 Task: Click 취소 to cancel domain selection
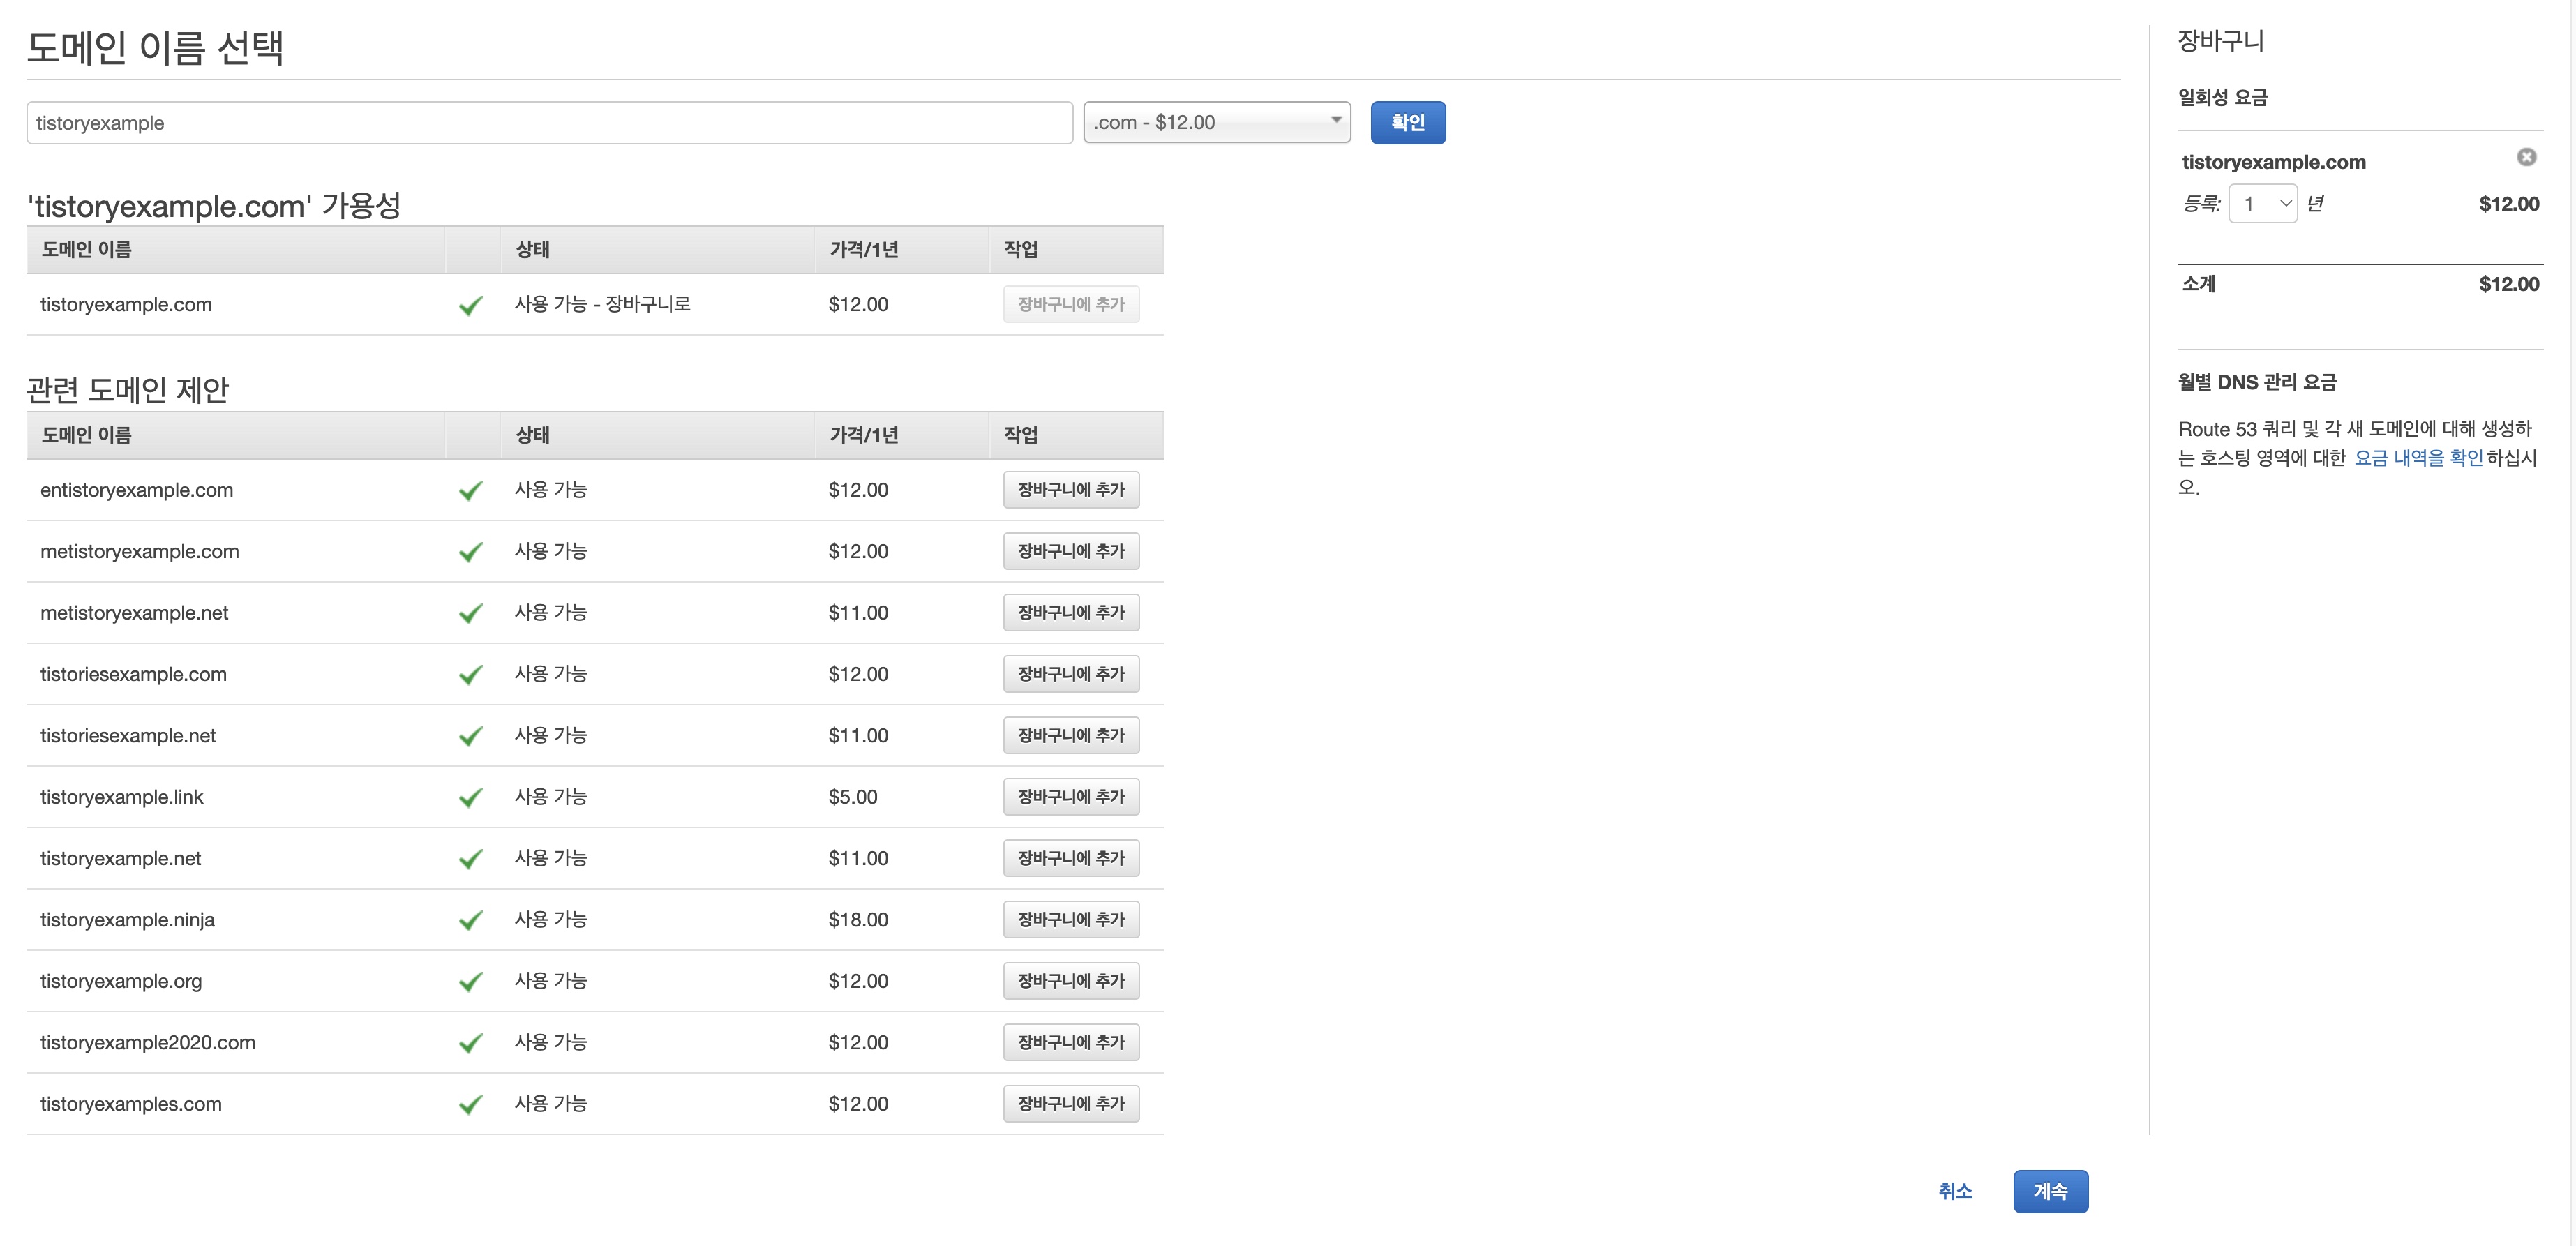[x=1954, y=1191]
